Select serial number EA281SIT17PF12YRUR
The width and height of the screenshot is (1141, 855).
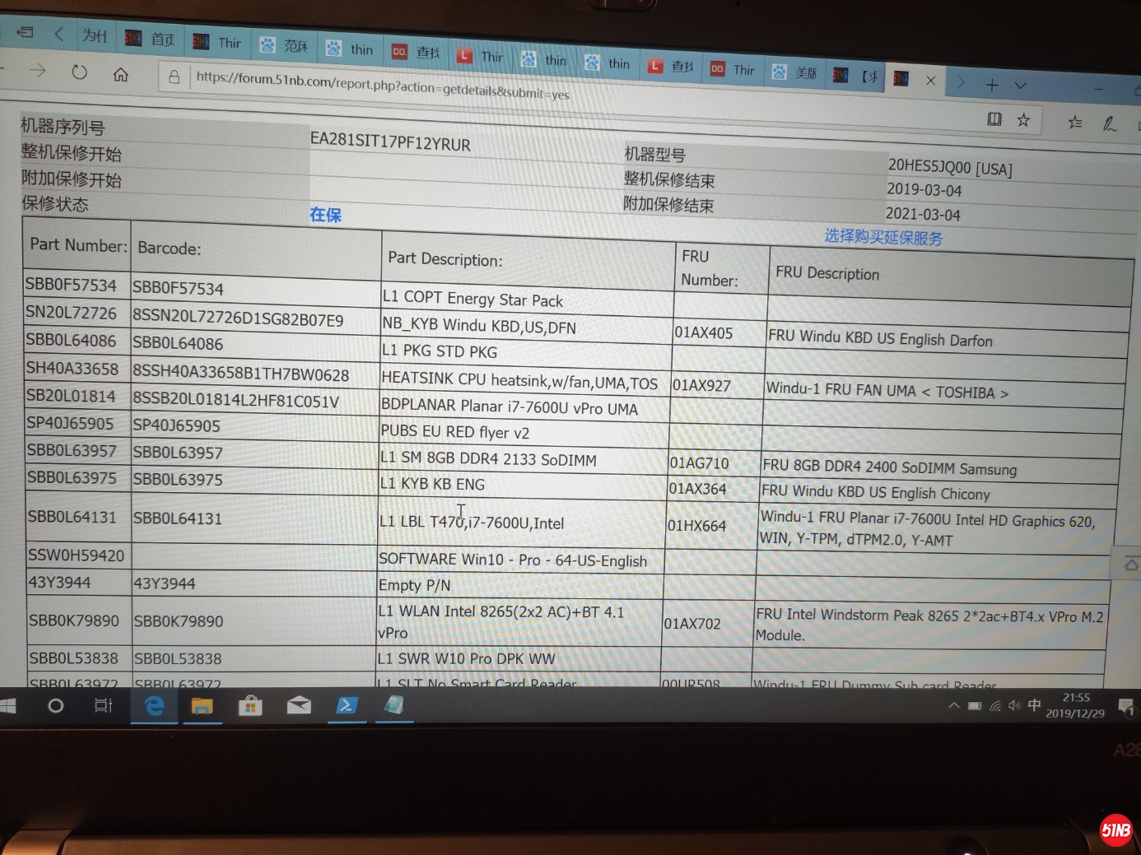[390, 142]
